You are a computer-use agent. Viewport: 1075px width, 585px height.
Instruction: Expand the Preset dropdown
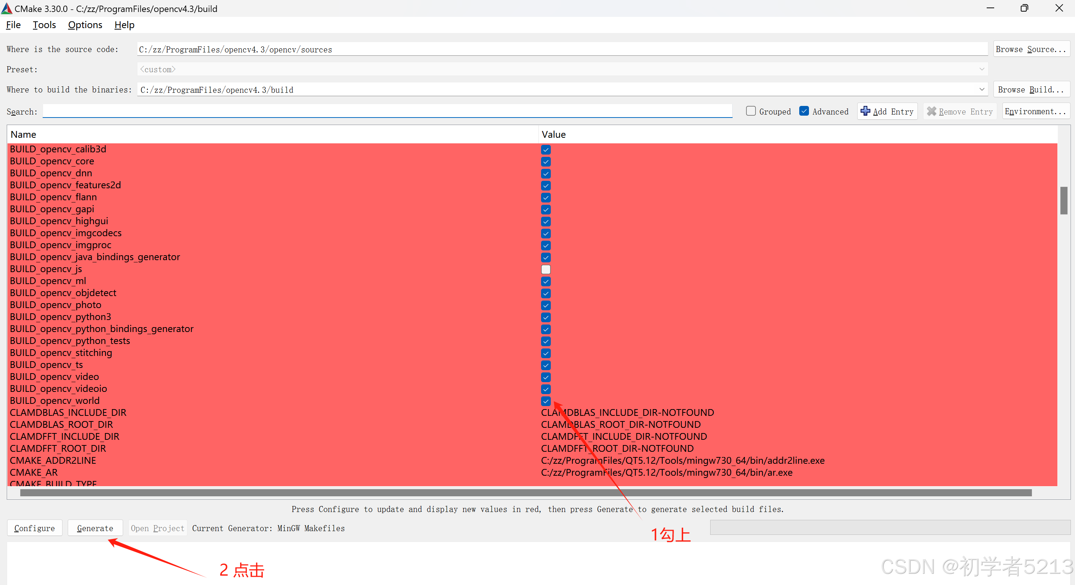[981, 69]
